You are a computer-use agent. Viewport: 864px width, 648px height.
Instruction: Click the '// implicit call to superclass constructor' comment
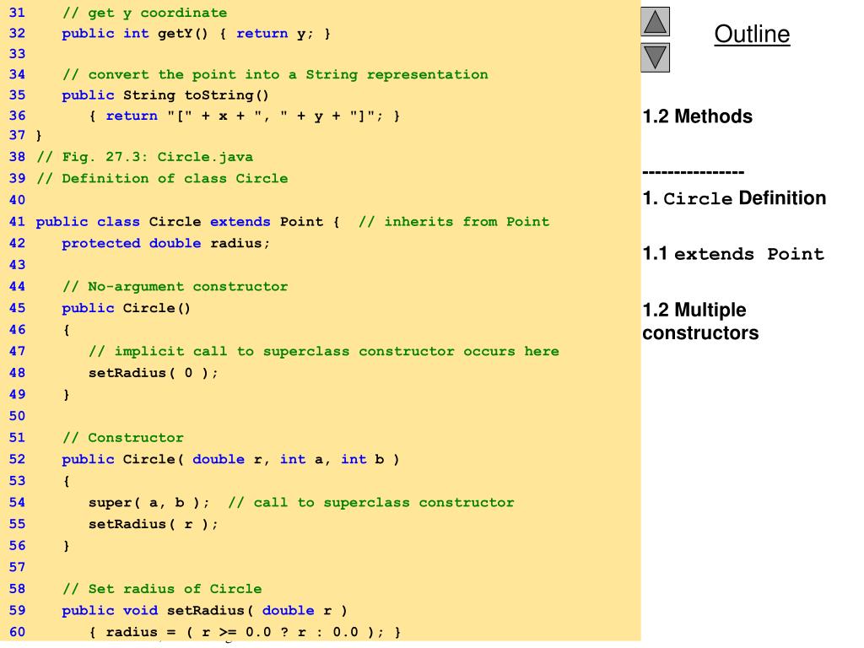coord(323,352)
